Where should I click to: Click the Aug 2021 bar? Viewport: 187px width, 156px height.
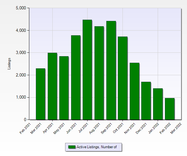click(99, 73)
